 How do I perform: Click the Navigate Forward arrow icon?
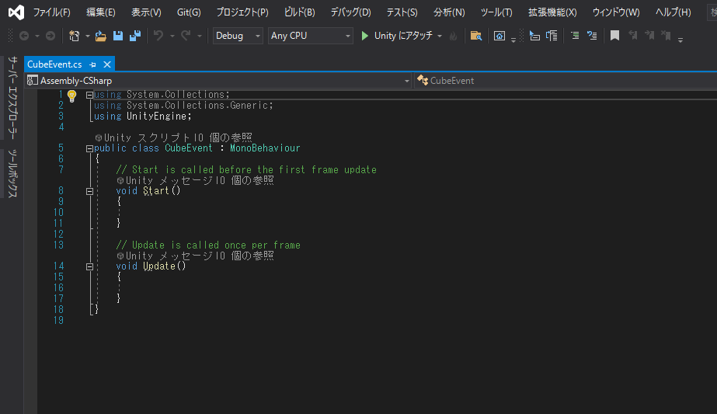click(50, 36)
